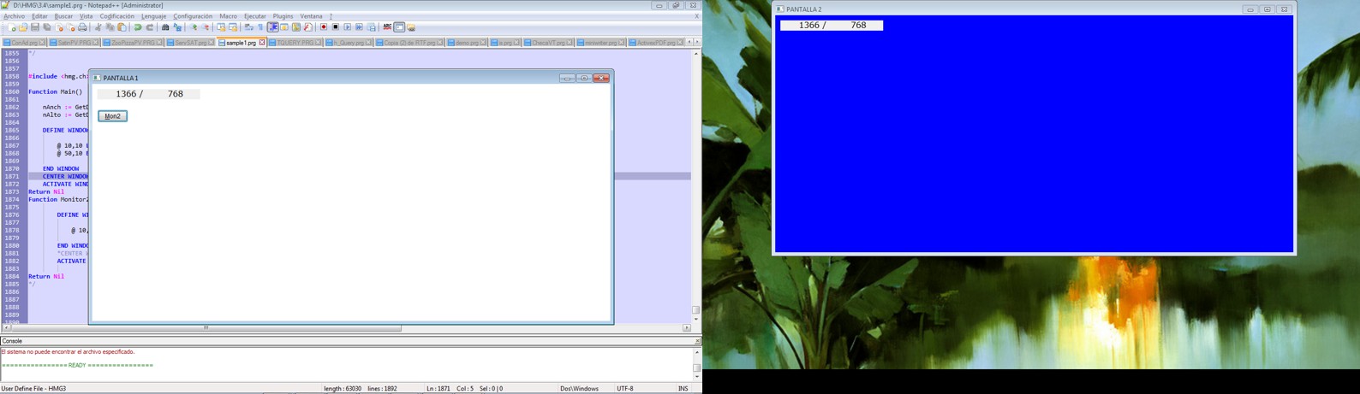The width and height of the screenshot is (1360, 394).
Task: Toggle INS insert mode in status bar
Action: 683,389
